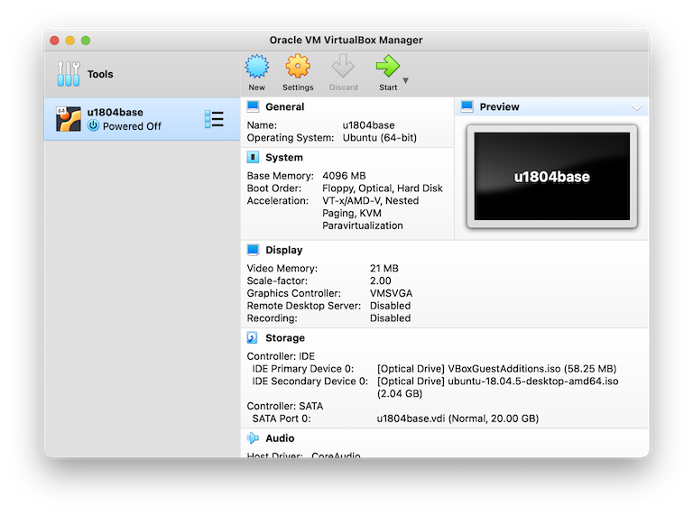Click the Scale-factor 2.00 value
The image size is (693, 515).
pos(381,280)
